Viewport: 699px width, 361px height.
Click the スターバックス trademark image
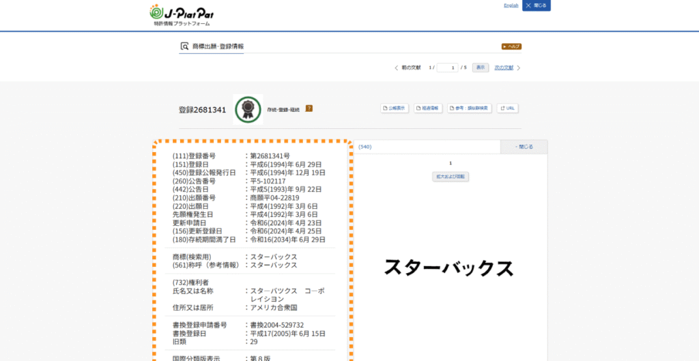[448, 268]
